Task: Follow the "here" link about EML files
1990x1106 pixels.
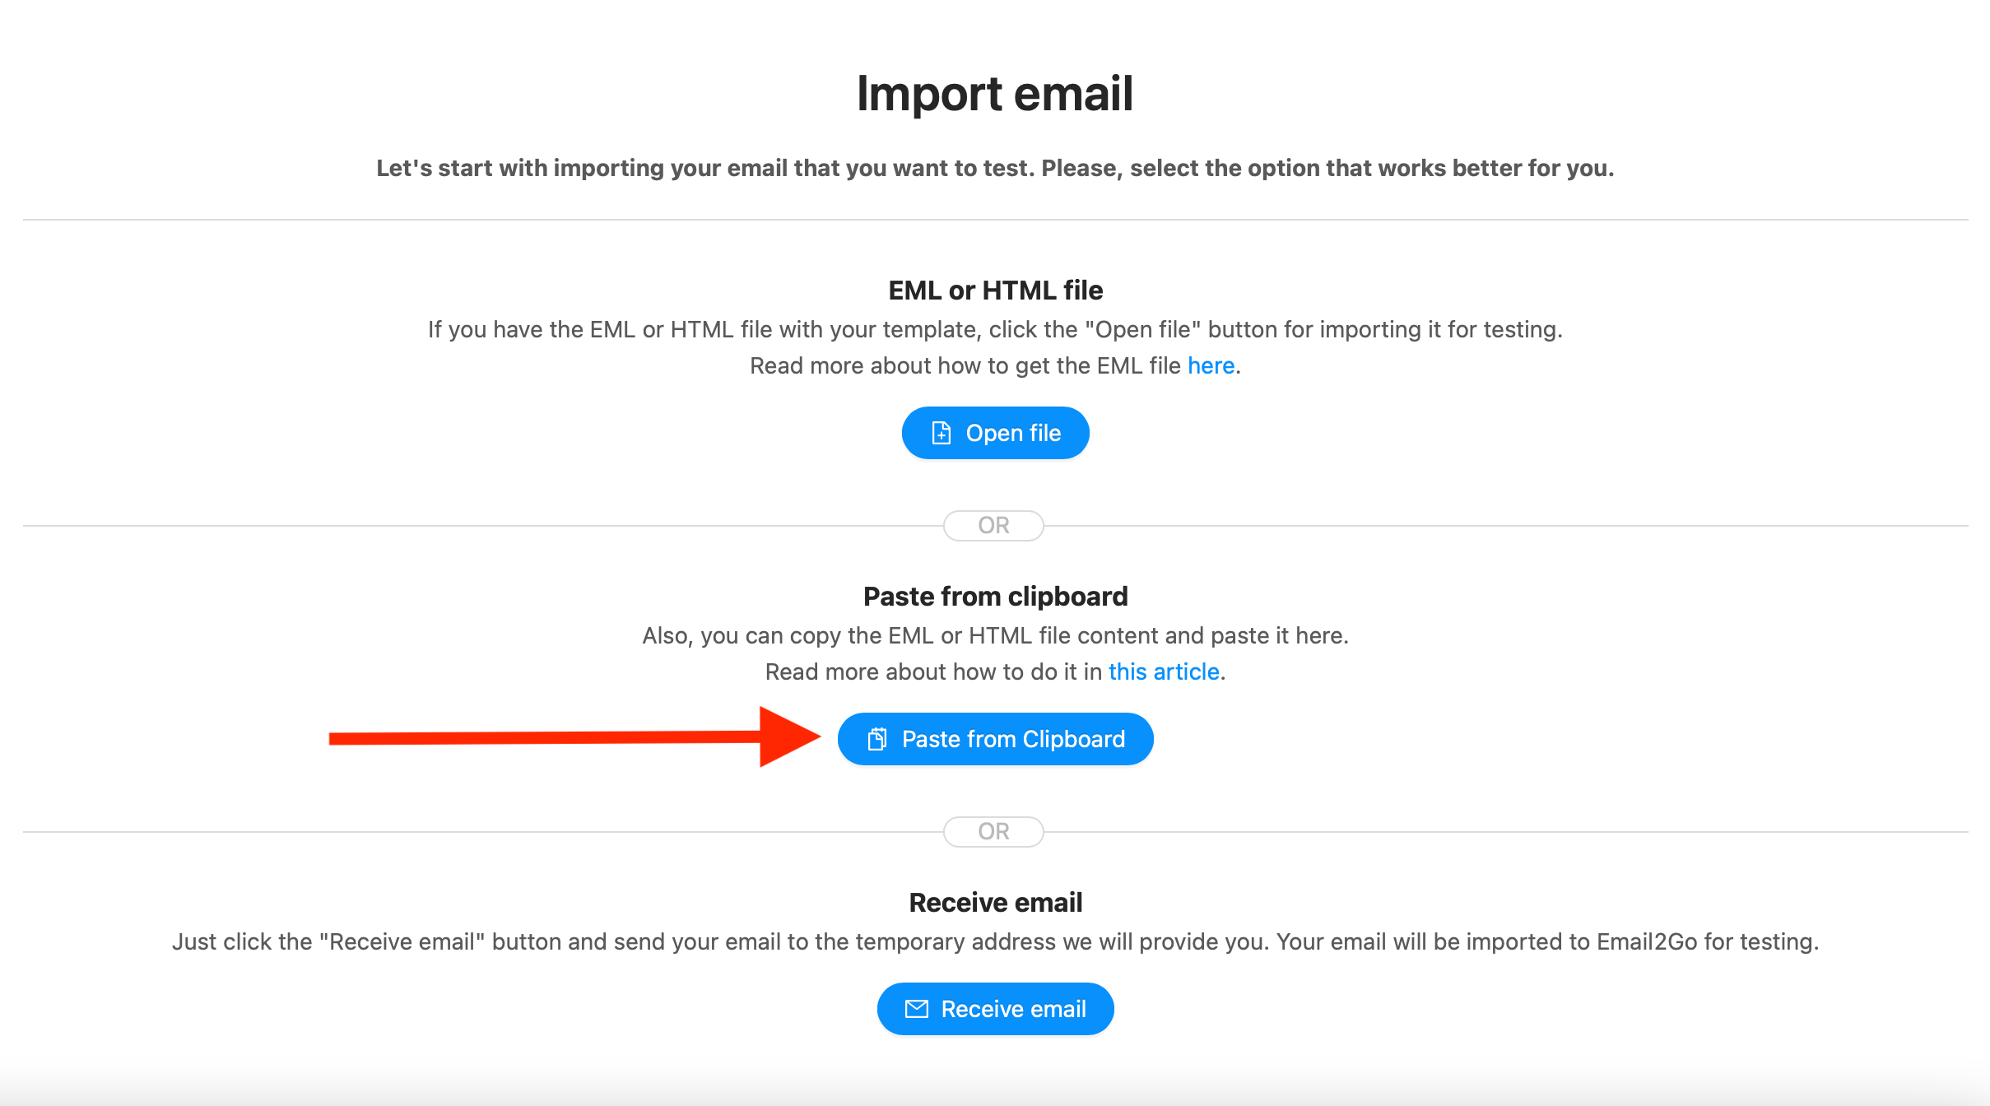Action: coord(1211,365)
